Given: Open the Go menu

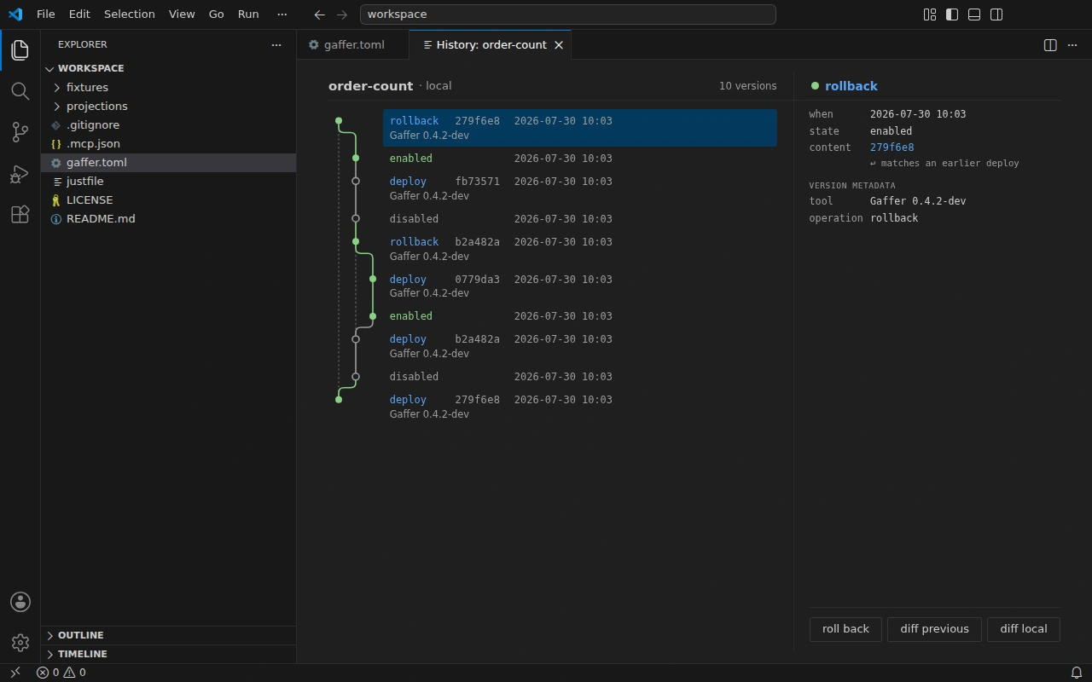Looking at the screenshot, I should coord(217,14).
